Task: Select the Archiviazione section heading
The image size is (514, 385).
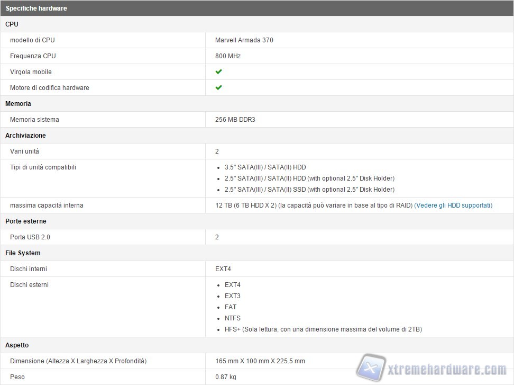Action: pyautogui.click(x=25, y=136)
